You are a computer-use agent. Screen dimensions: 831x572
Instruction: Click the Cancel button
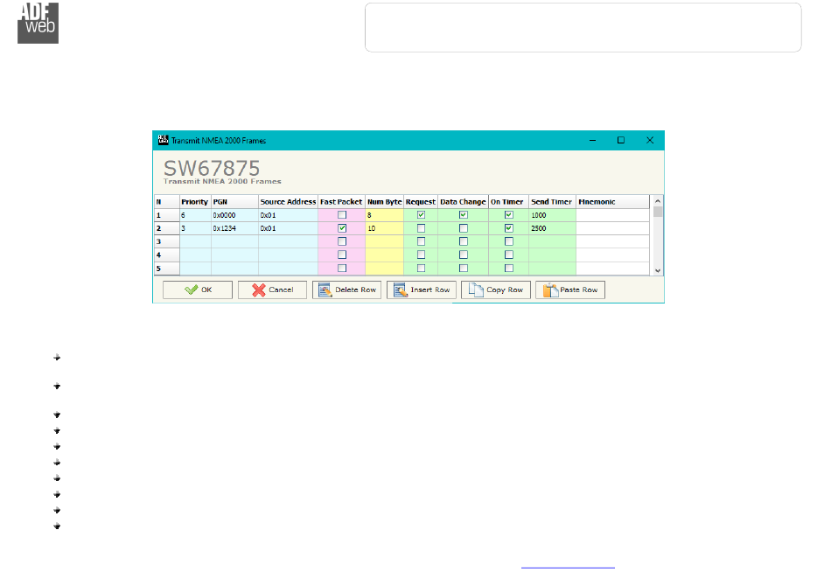(x=272, y=290)
